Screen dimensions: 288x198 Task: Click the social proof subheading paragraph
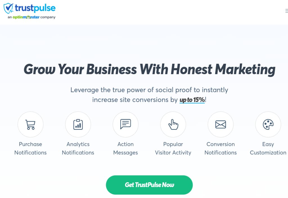pos(149,90)
